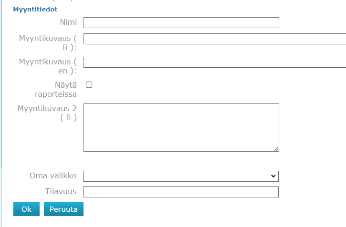Image resolution: width=346 pixels, height=227 pixels.
Task: Focus the Myyntikuvaus 2 (fi) text area
Action: (x=181, y=127)
